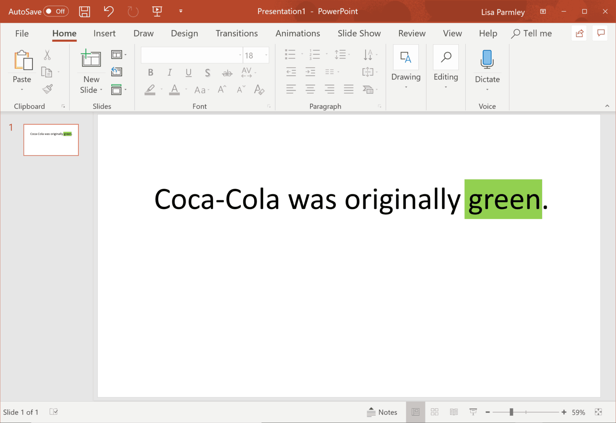Viewport: 616px width, 423px height.
Task: Justify the paragraph text
Action: 349,89
